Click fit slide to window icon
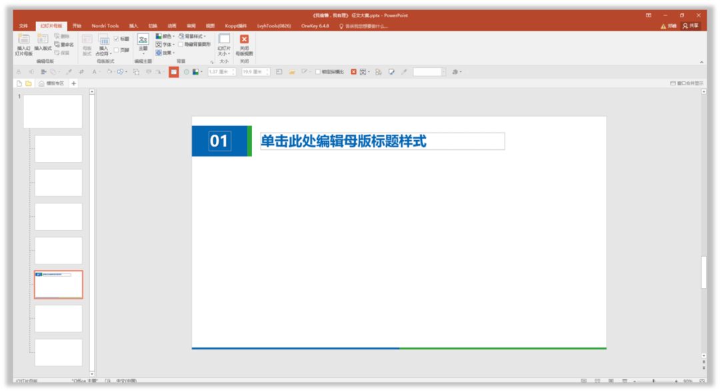Image resolution: width=720 pixels, height=392 pixels. pos(702,381)
